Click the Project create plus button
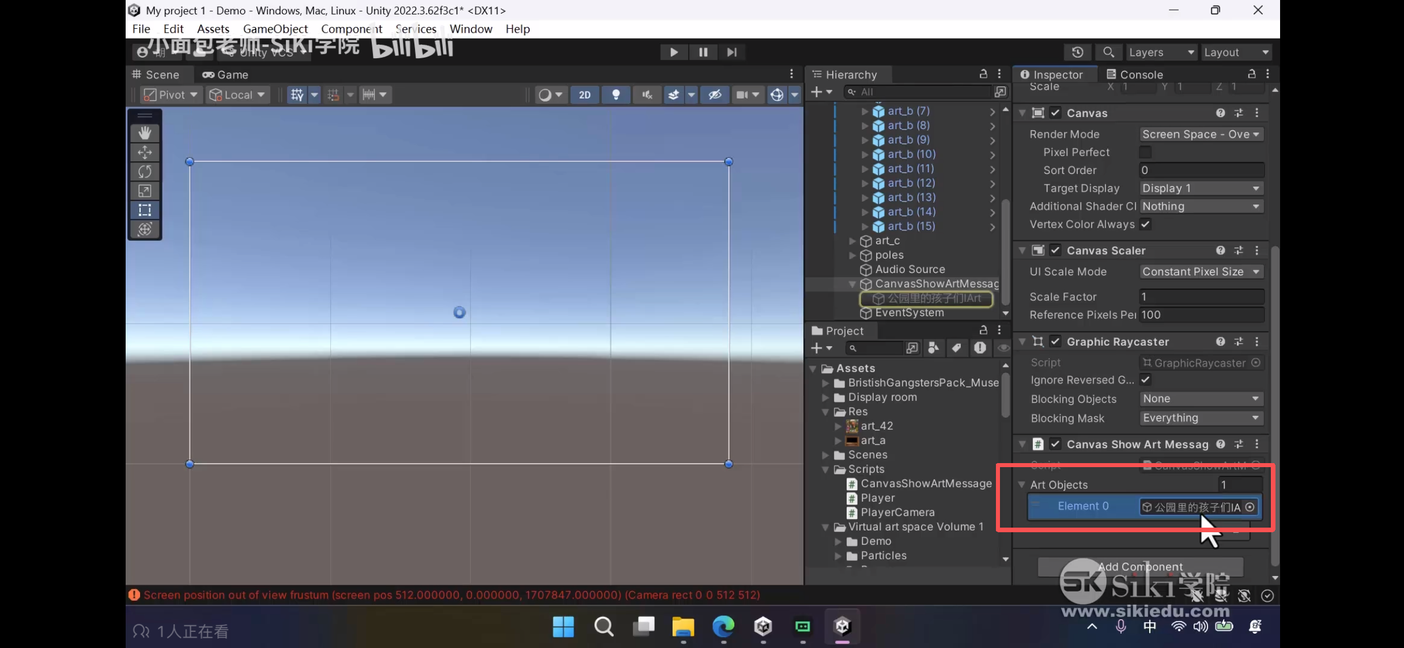 click(x=821, y=348)
